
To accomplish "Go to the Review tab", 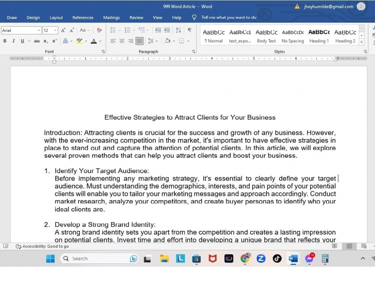I will 136,18.
